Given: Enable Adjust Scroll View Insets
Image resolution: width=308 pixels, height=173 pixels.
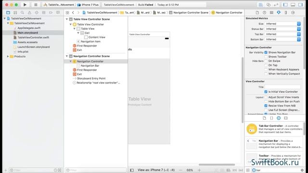Looking at the screenshot, I should pyautogui.click(x=266, y=97).
